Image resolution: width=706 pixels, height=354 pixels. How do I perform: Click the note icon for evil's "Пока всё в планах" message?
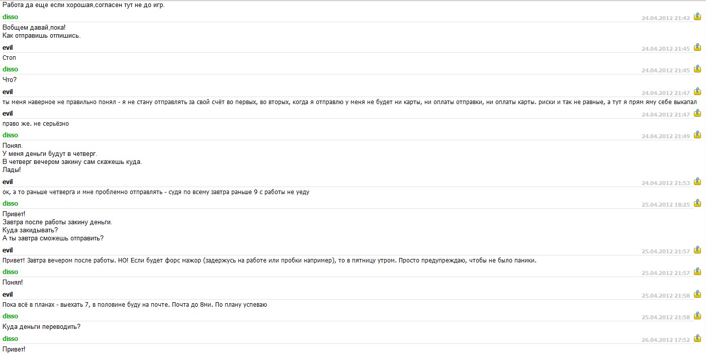pyautogui.click(x=697, y=294)
